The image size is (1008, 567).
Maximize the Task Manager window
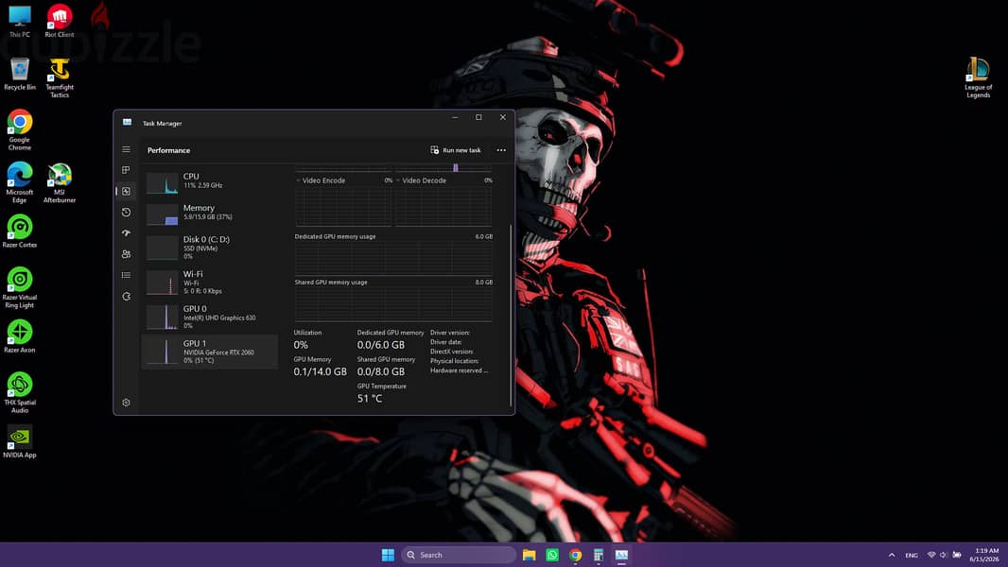click(478, 117)
